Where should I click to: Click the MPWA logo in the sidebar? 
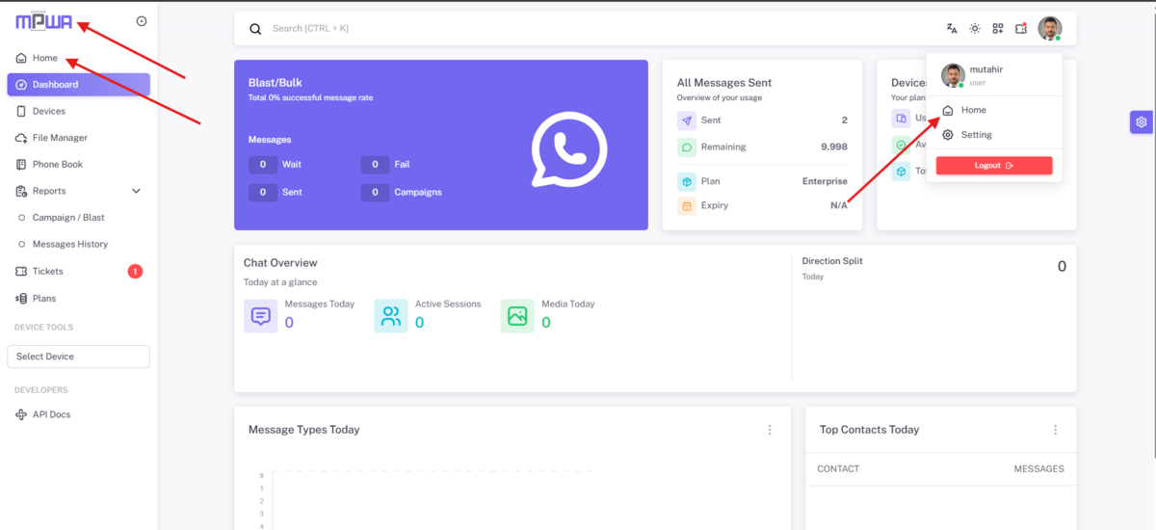pos(43,22)
